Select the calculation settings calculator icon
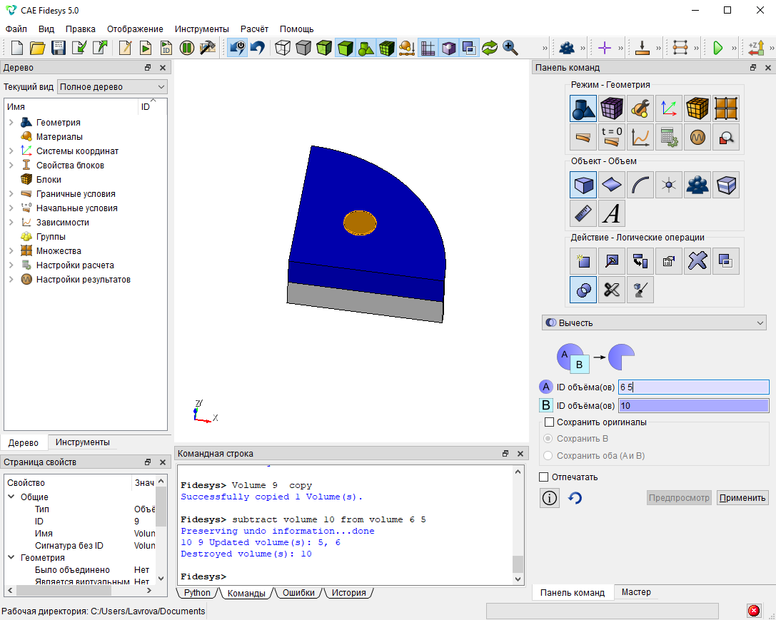 669,137
